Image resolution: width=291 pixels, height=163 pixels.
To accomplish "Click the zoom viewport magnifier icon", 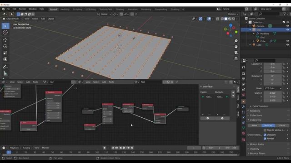I will [236, 41].
